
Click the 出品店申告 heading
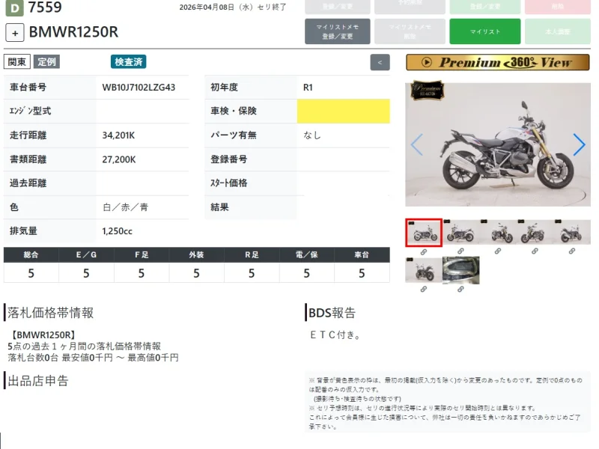click(38, 381)
